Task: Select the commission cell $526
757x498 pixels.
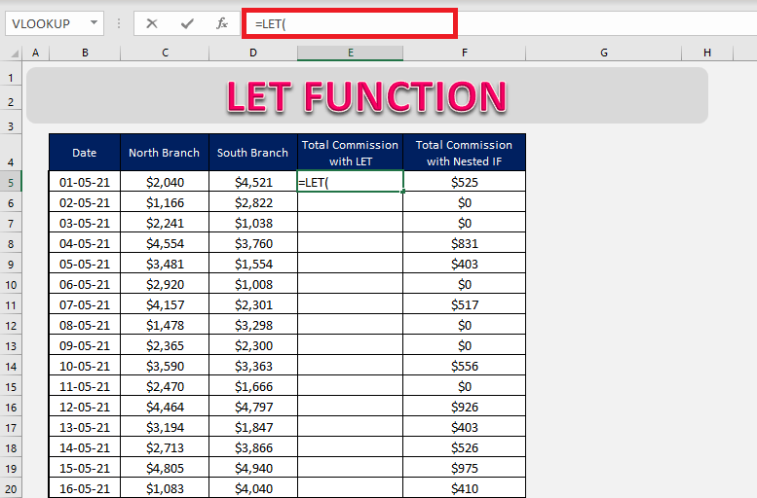Action: [x=465, y=447]
